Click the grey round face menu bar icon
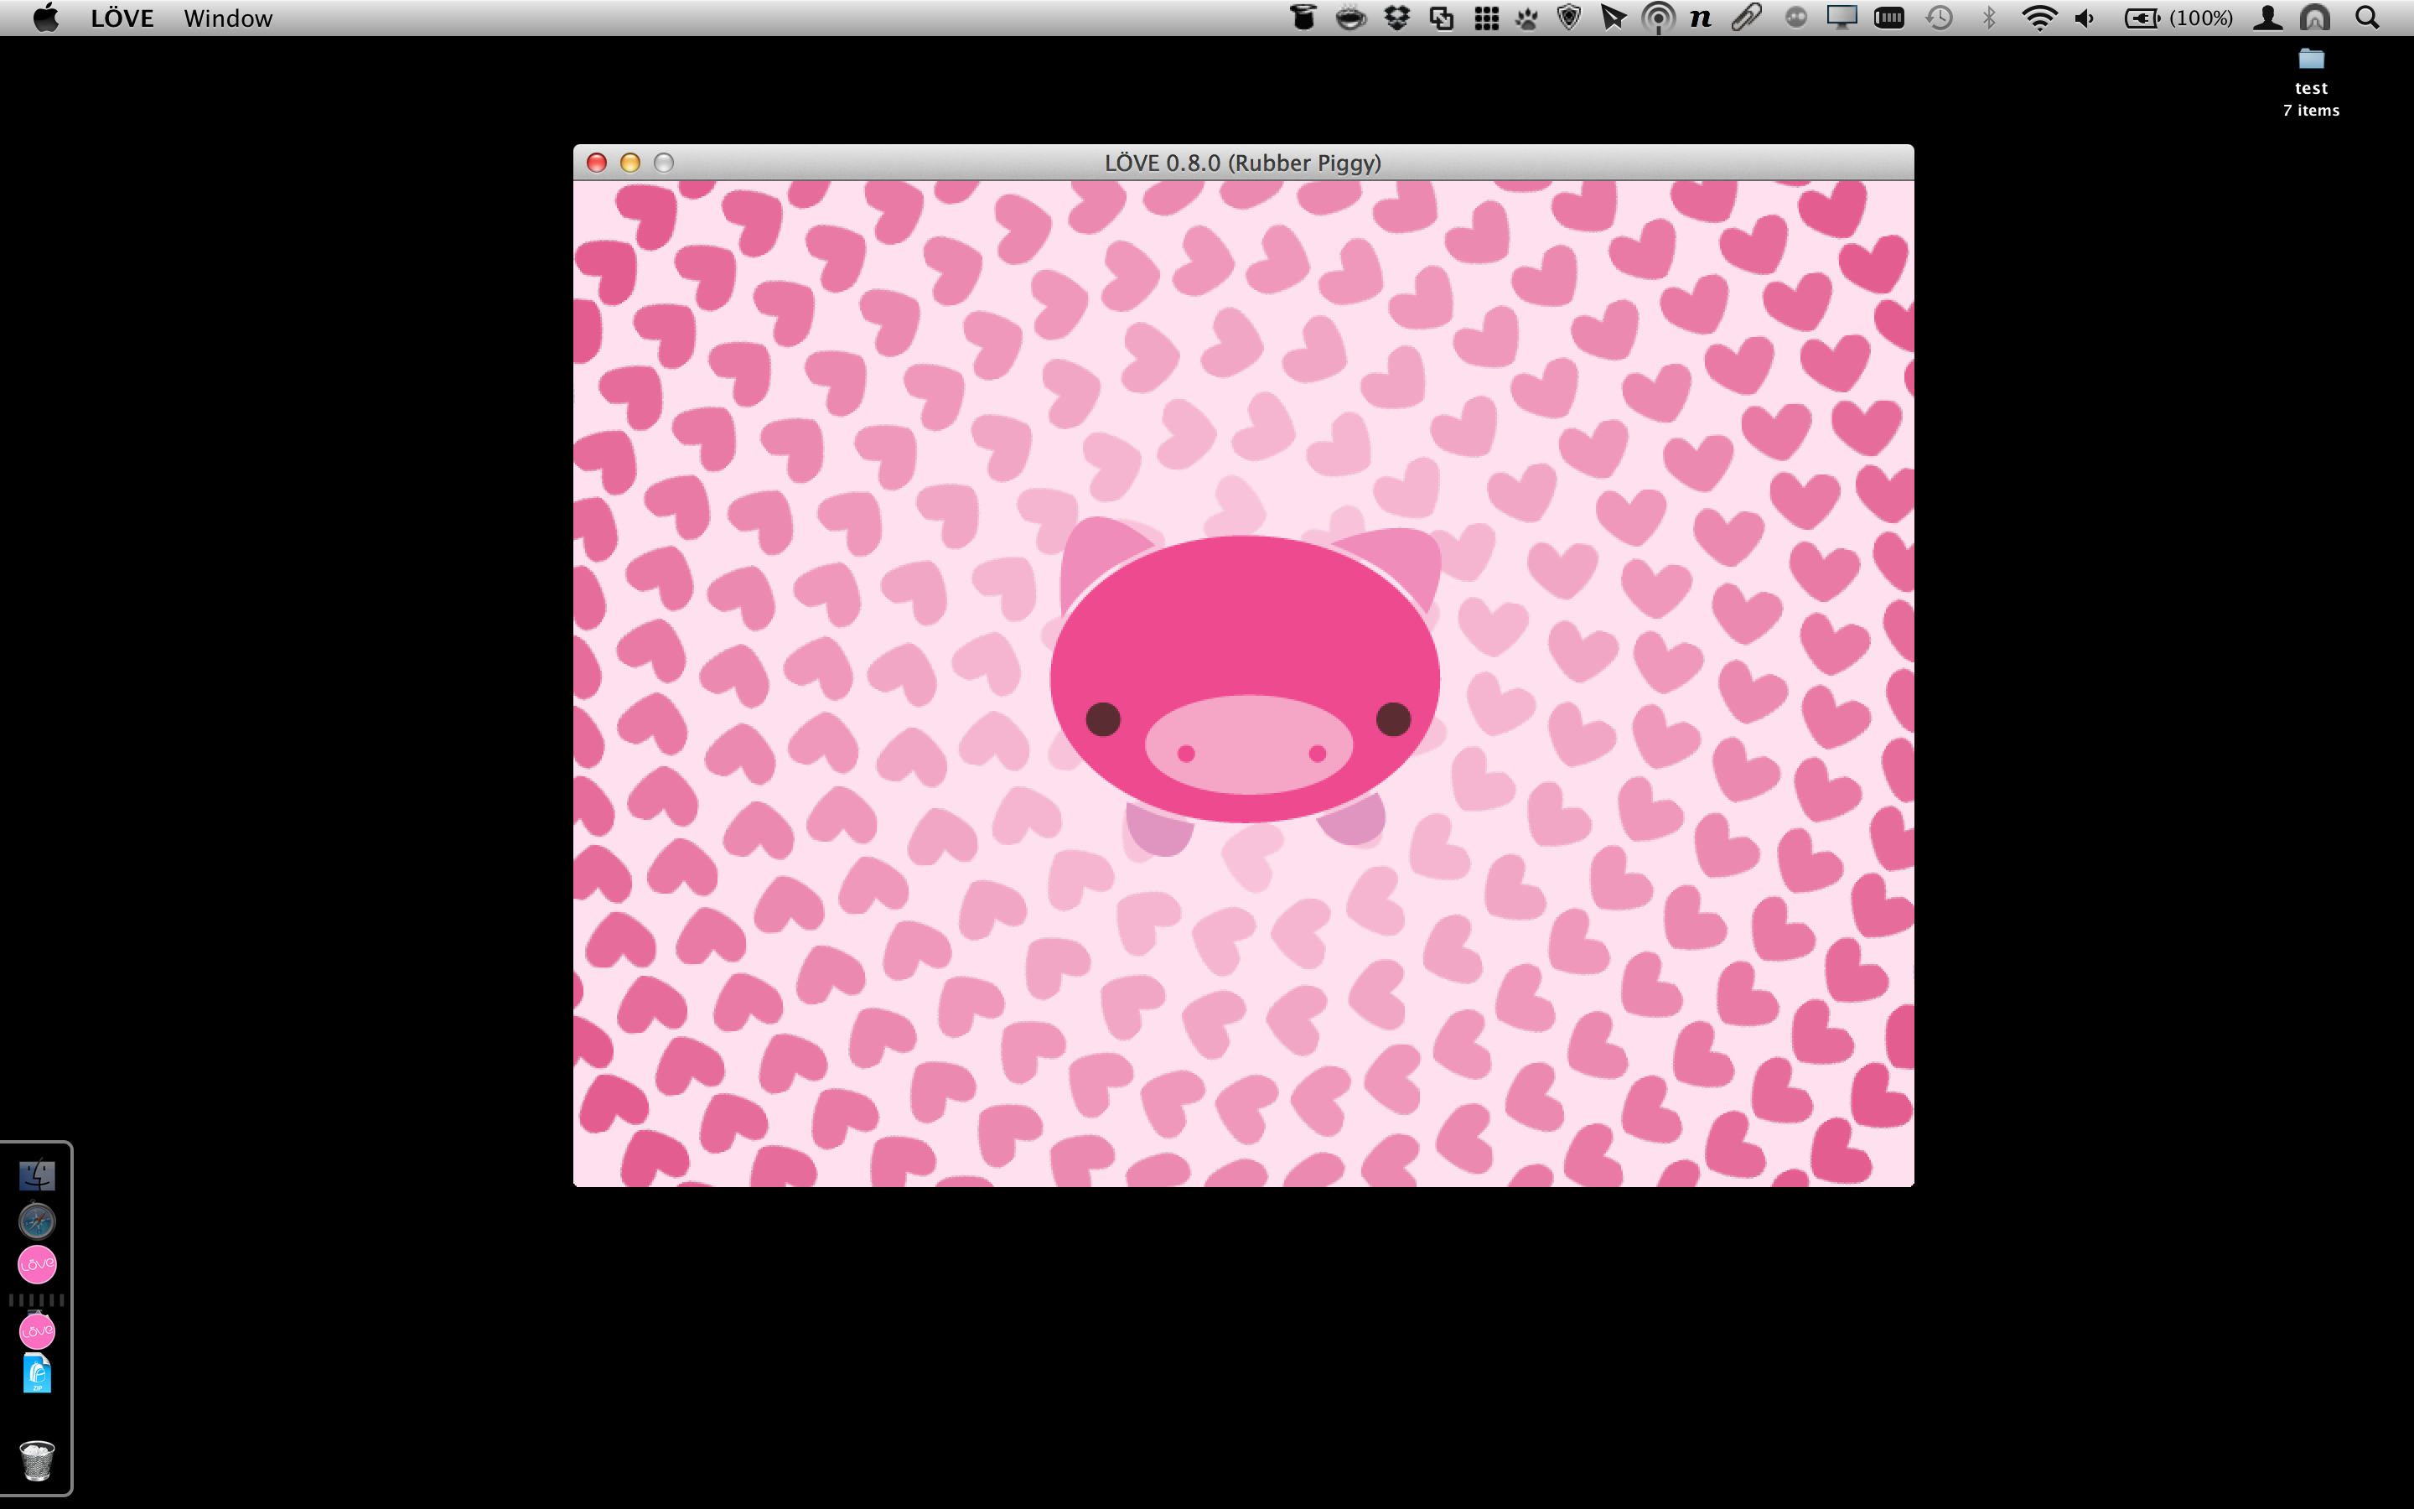The height and width of the screenshot is (1509, 2414). pyautogui.click(x=1795, y=18)
